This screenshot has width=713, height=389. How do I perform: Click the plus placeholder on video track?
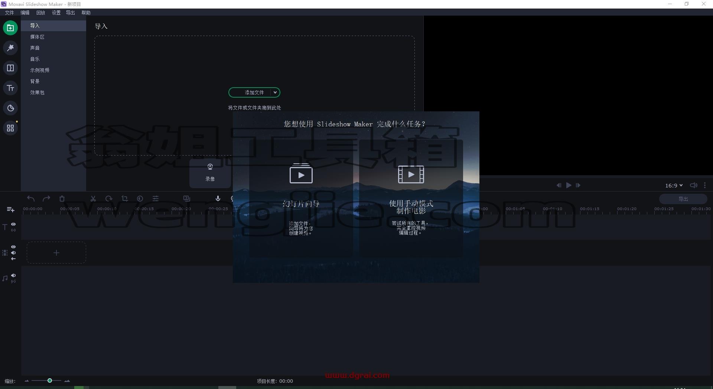click(x=56, y=253)
